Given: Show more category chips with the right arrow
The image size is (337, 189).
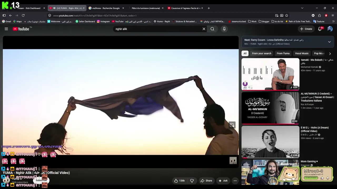Looking at the screenshot, I should coord(330,54).
